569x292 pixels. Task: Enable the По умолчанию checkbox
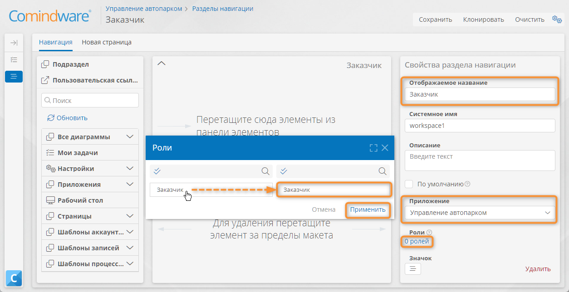409,184
